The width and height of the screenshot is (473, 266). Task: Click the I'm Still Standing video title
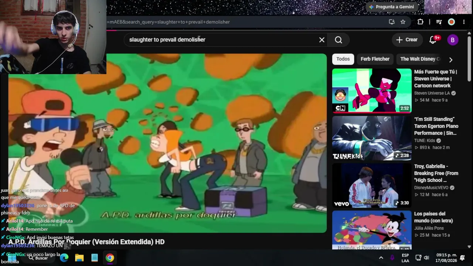point(436,126)
